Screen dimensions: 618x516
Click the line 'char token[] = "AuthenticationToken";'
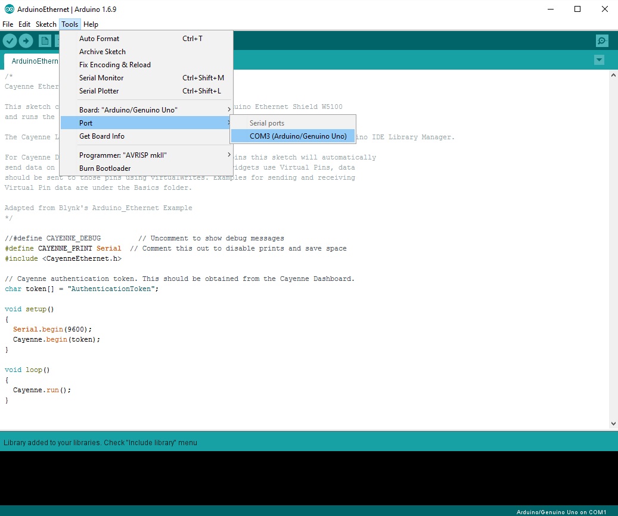coord(82,289)
